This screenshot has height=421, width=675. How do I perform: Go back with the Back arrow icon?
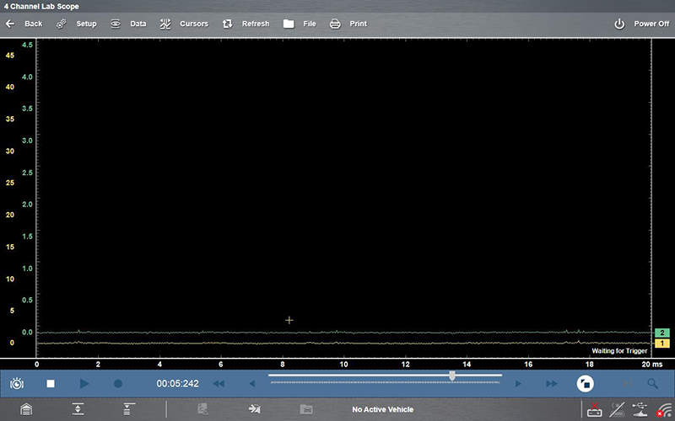10,24
